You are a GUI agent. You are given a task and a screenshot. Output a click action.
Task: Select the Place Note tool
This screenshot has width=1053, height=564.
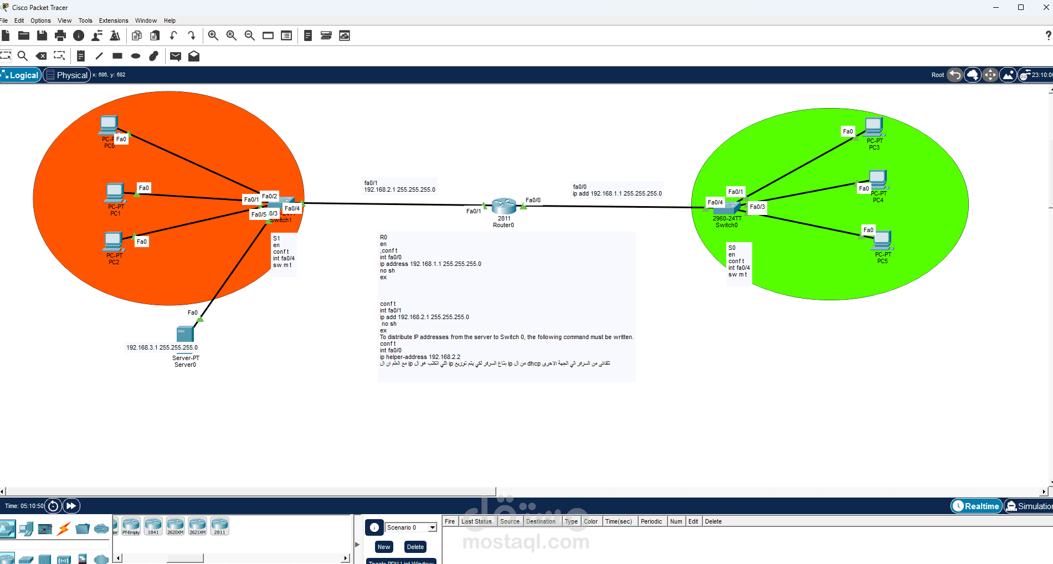(x=81, y=55)
